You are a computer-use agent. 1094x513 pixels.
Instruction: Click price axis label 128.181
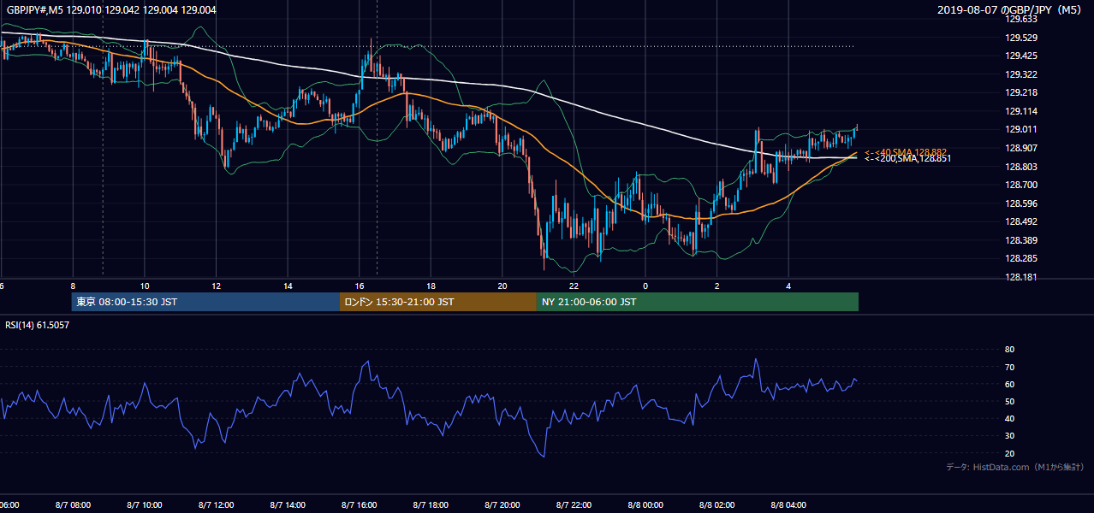1021,277
